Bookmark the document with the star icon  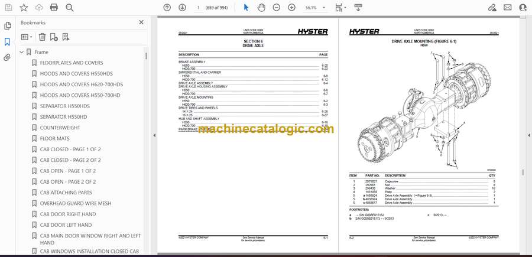coord(24,8)
